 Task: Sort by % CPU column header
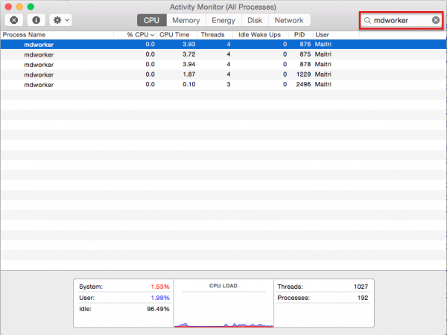click(140, 35)
